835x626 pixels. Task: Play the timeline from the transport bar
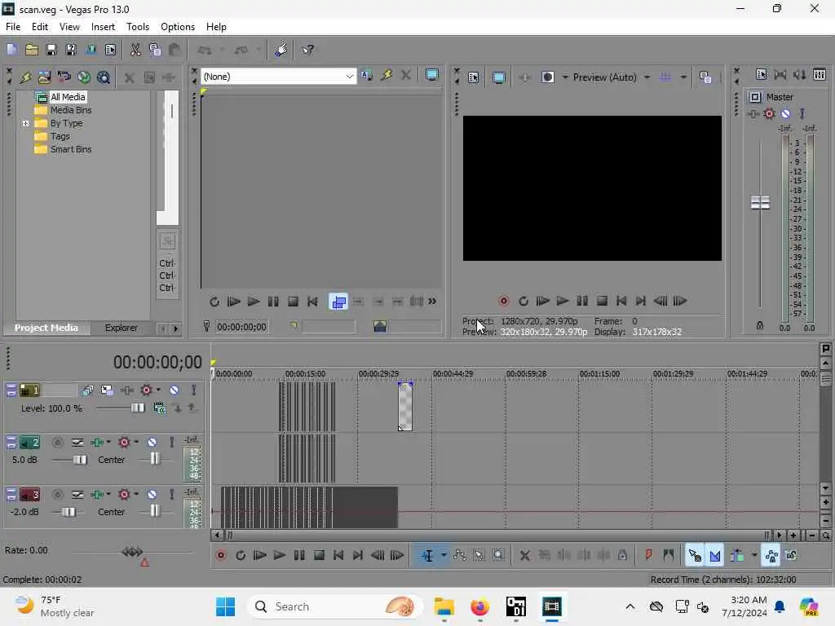(x=280, y=556)
